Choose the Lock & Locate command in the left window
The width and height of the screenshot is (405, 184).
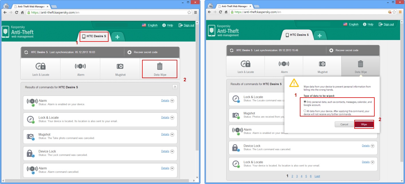[x=41, y=69]
